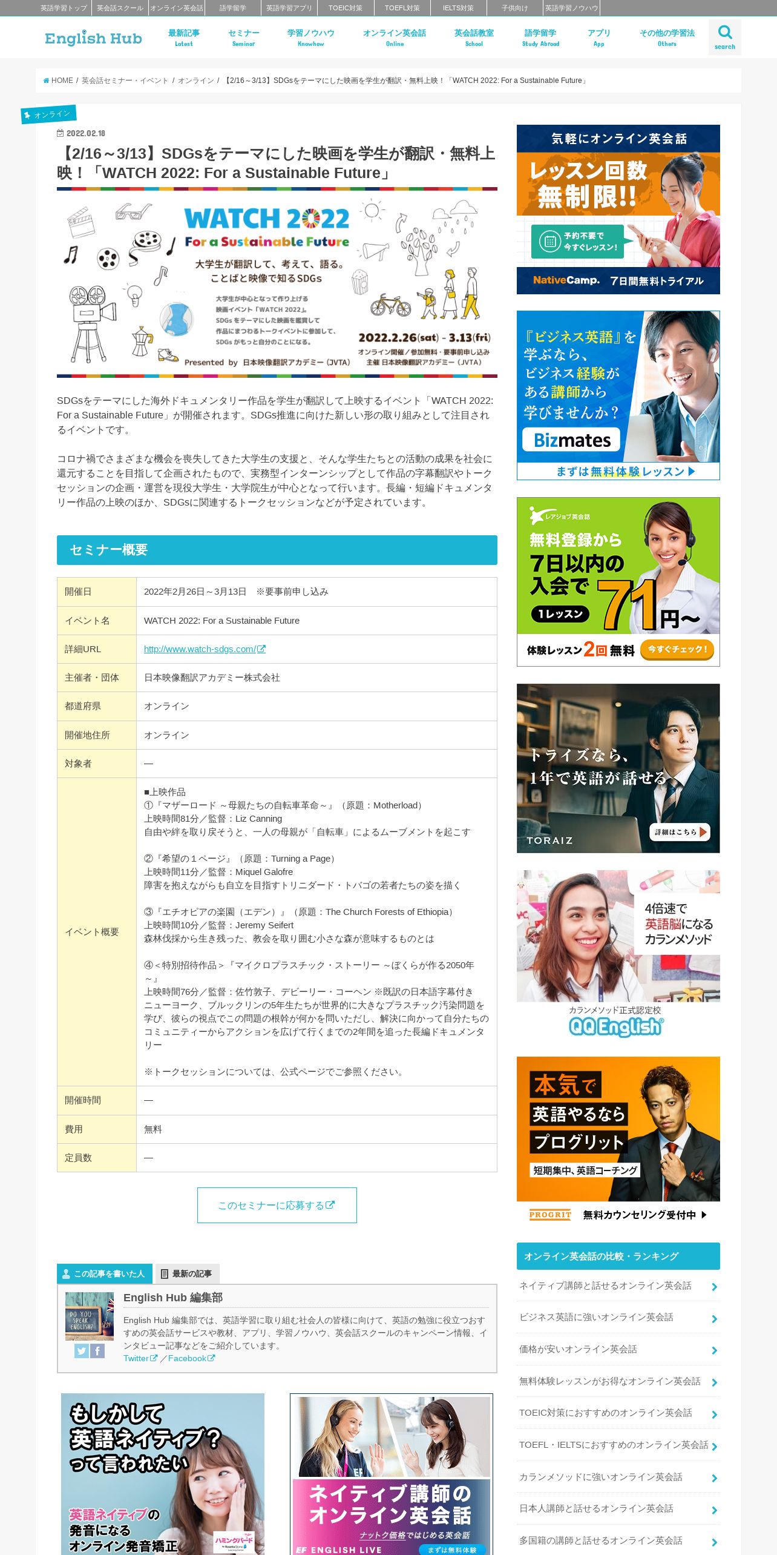Click the pin icon on オンライン tag
777x1555 pixels.
tap(27, 115)
